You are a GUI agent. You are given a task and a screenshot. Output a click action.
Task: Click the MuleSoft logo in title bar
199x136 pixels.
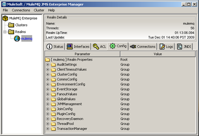pos(4,4)
